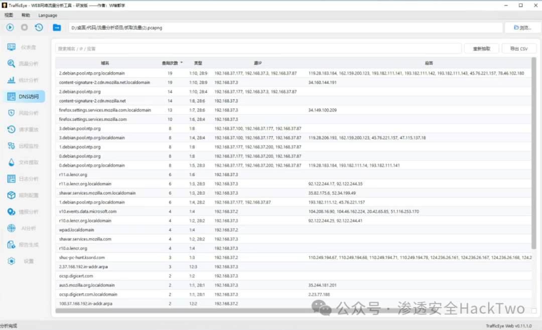Sort by the 源IP column header
The width and height of the screenshot is (542, 330).
(258, 63)
